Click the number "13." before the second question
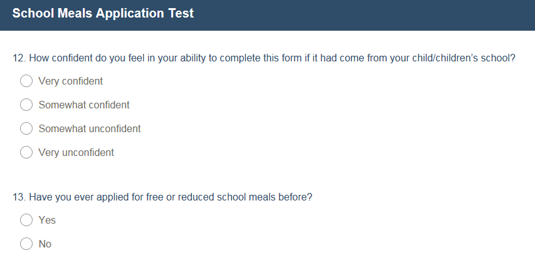The image size is (535, 265). (x=19, y=197)
